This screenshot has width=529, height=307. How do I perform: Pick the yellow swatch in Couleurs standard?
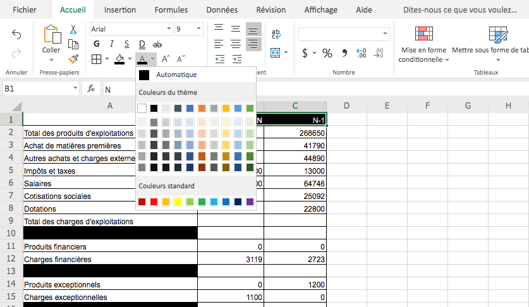point(178,202)
